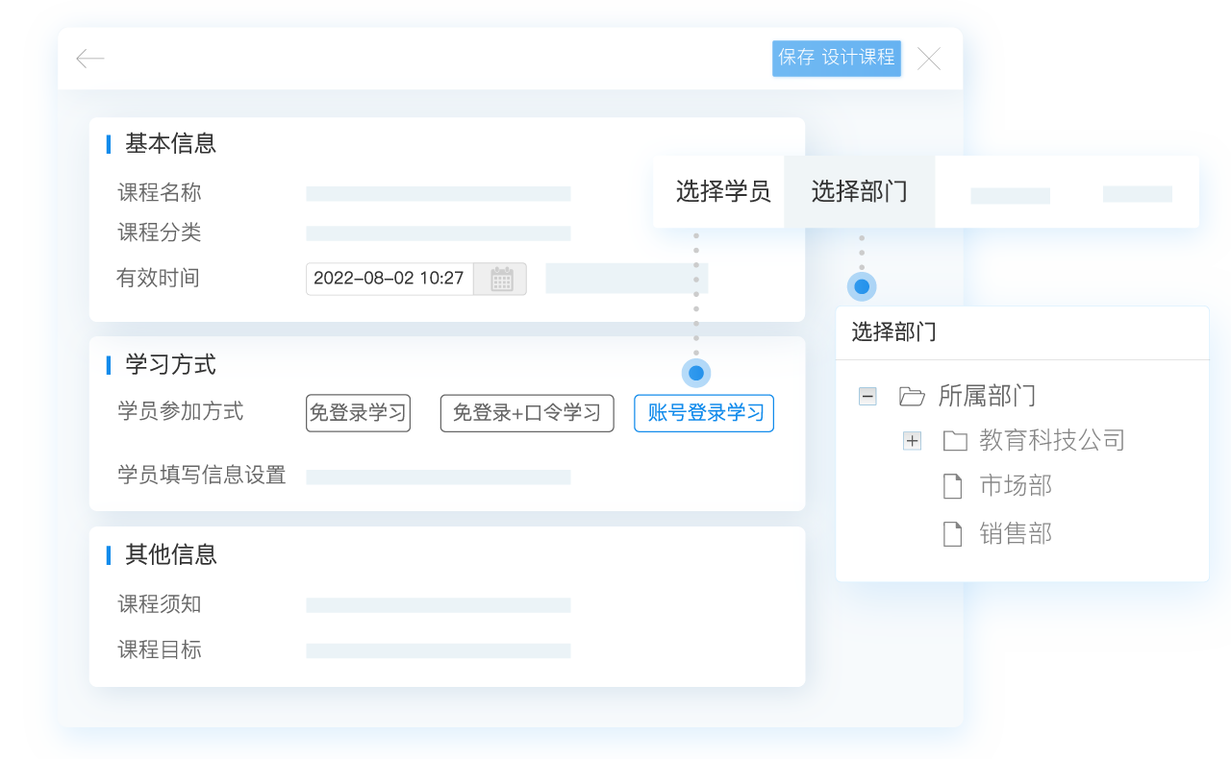
Task: Click the 选择部门 panel title
Action: pos(894,332)
